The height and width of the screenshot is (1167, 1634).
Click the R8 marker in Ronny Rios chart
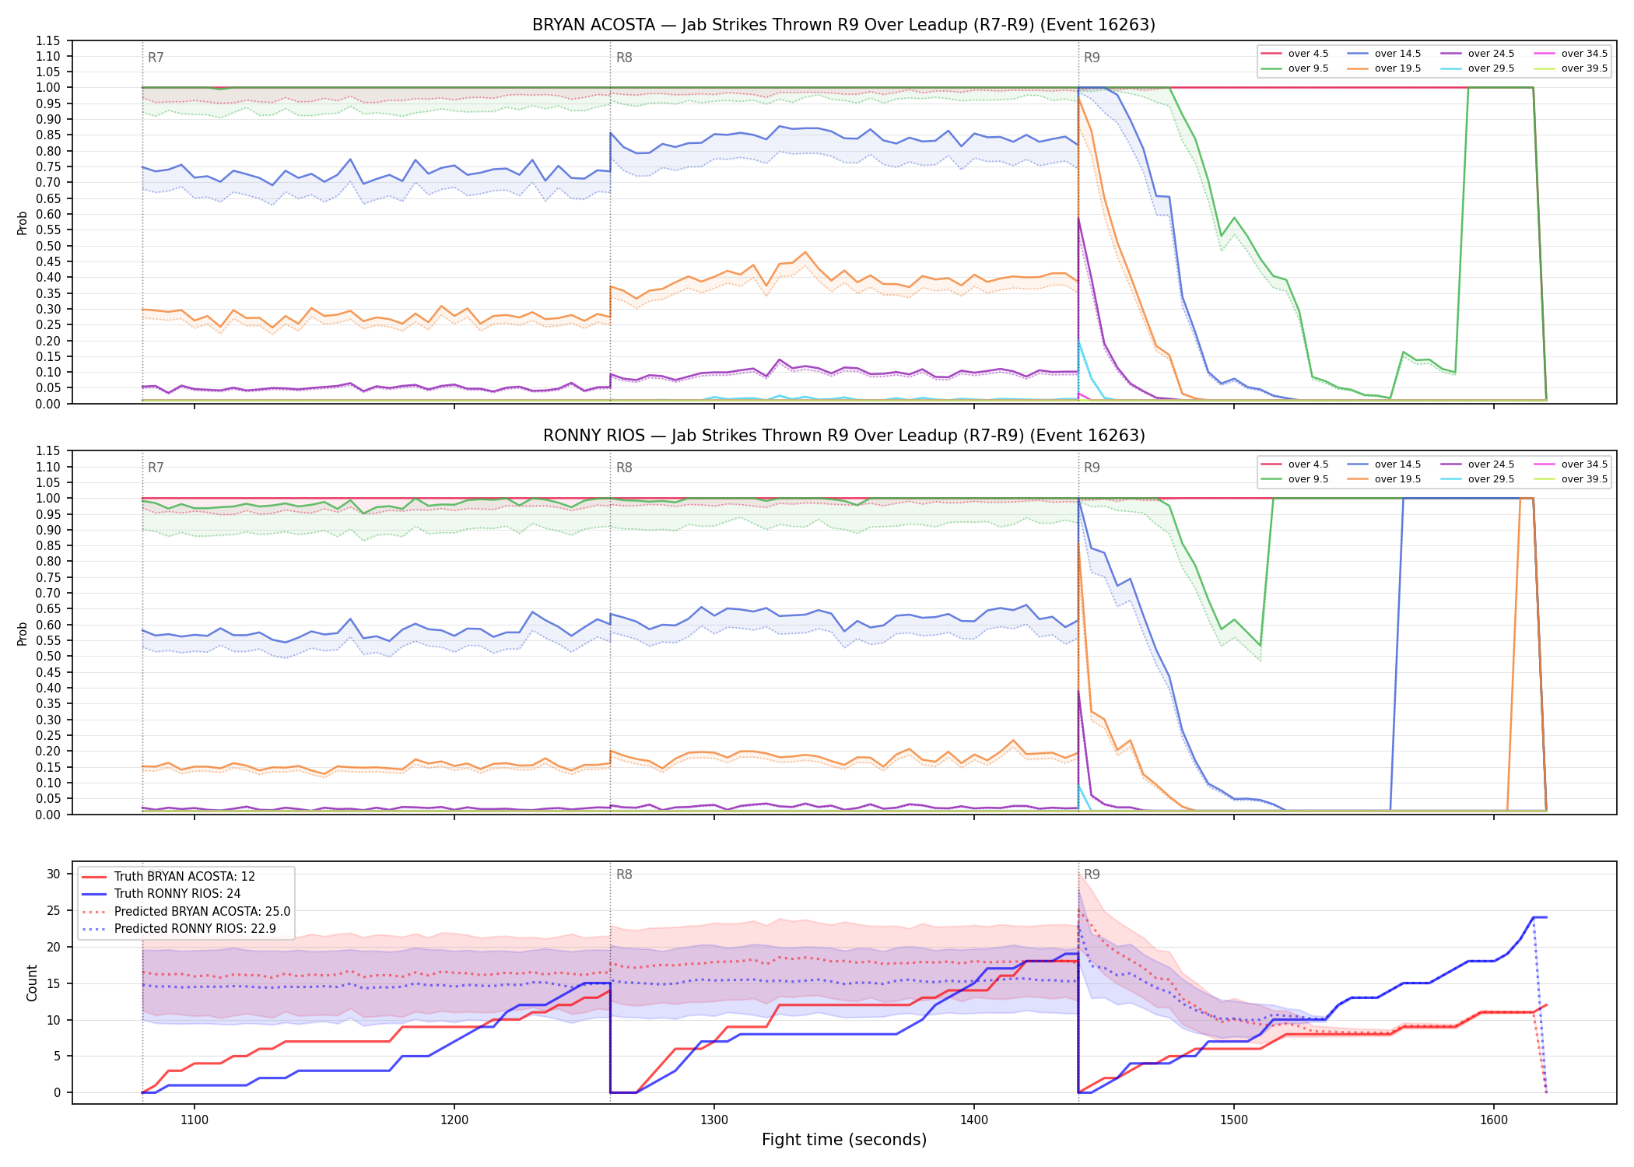point(624,468)
